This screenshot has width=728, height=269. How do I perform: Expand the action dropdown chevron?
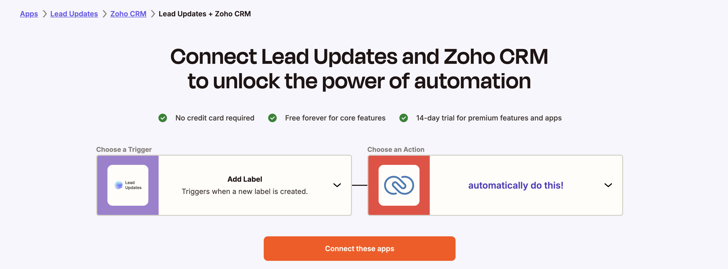tap(608, 185)
